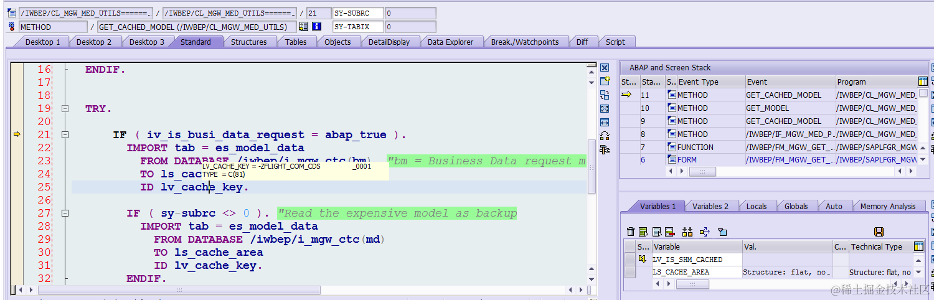Screen dimensions: 934x300
Task: Open column layout icon in Variables table
Action: (918, 246)
